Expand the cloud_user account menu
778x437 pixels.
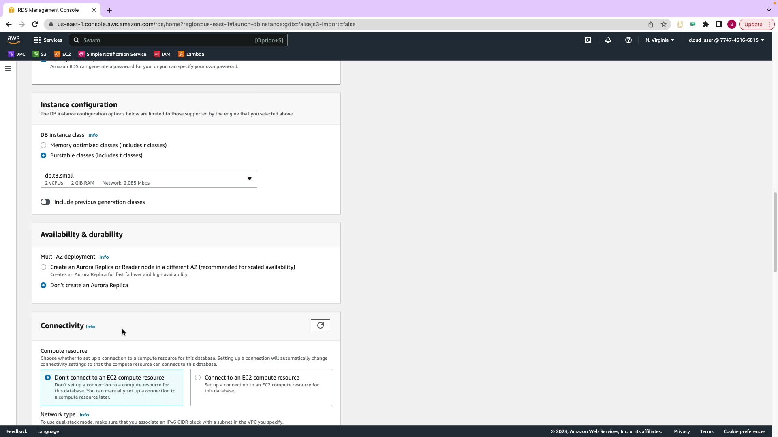726,40
